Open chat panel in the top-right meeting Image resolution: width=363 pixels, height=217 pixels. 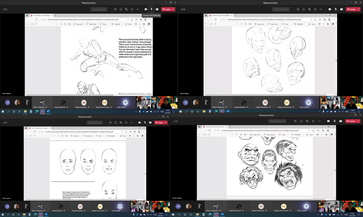pos(304,9)
